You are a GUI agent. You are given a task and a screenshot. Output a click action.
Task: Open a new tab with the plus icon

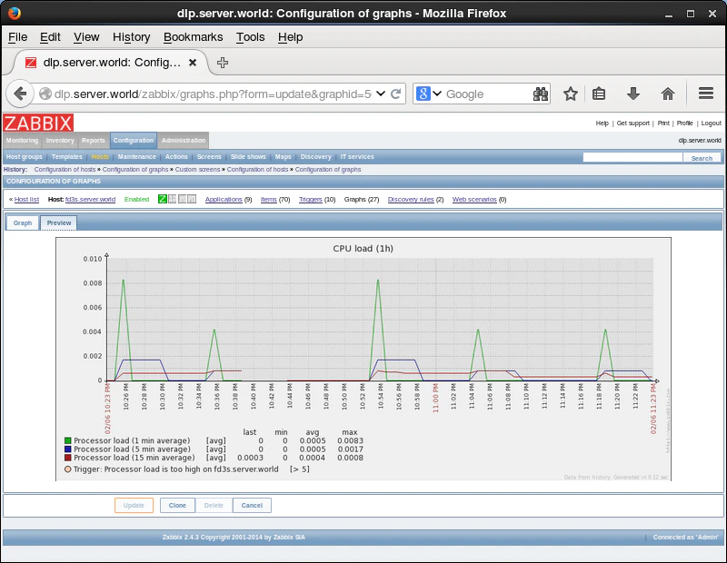pos(223,63)
